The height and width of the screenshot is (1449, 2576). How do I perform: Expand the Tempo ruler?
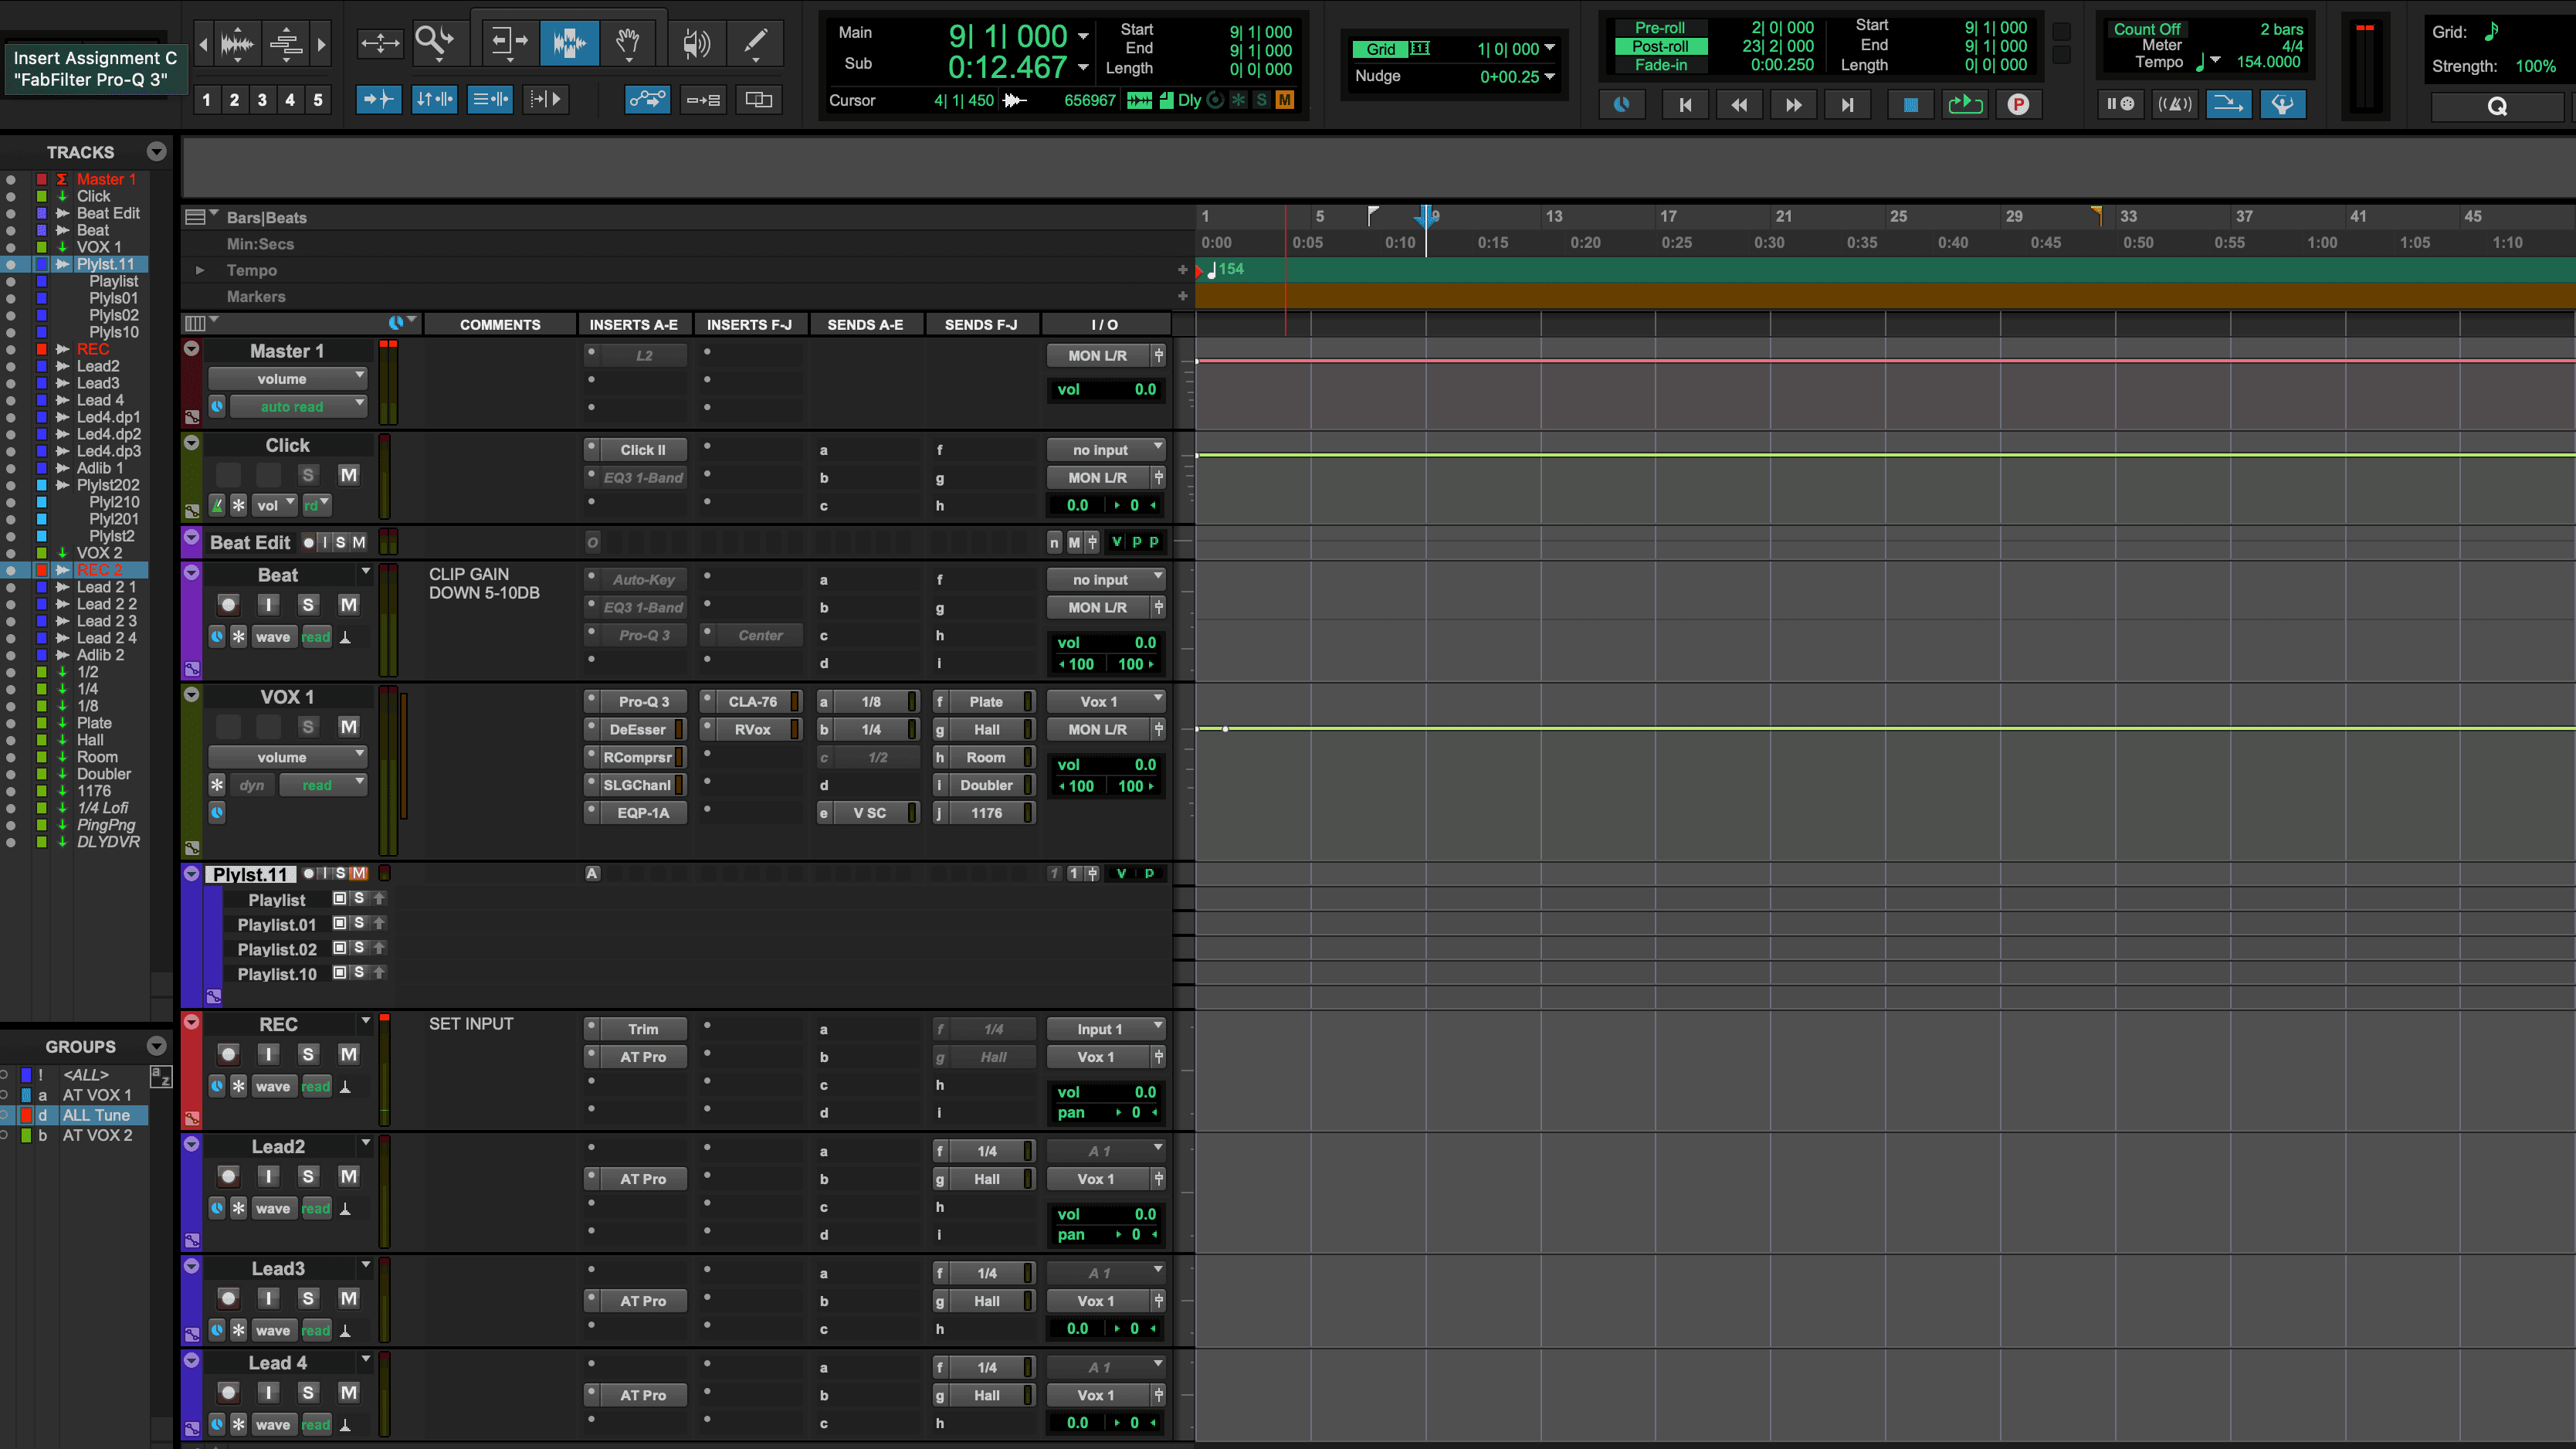200,270
